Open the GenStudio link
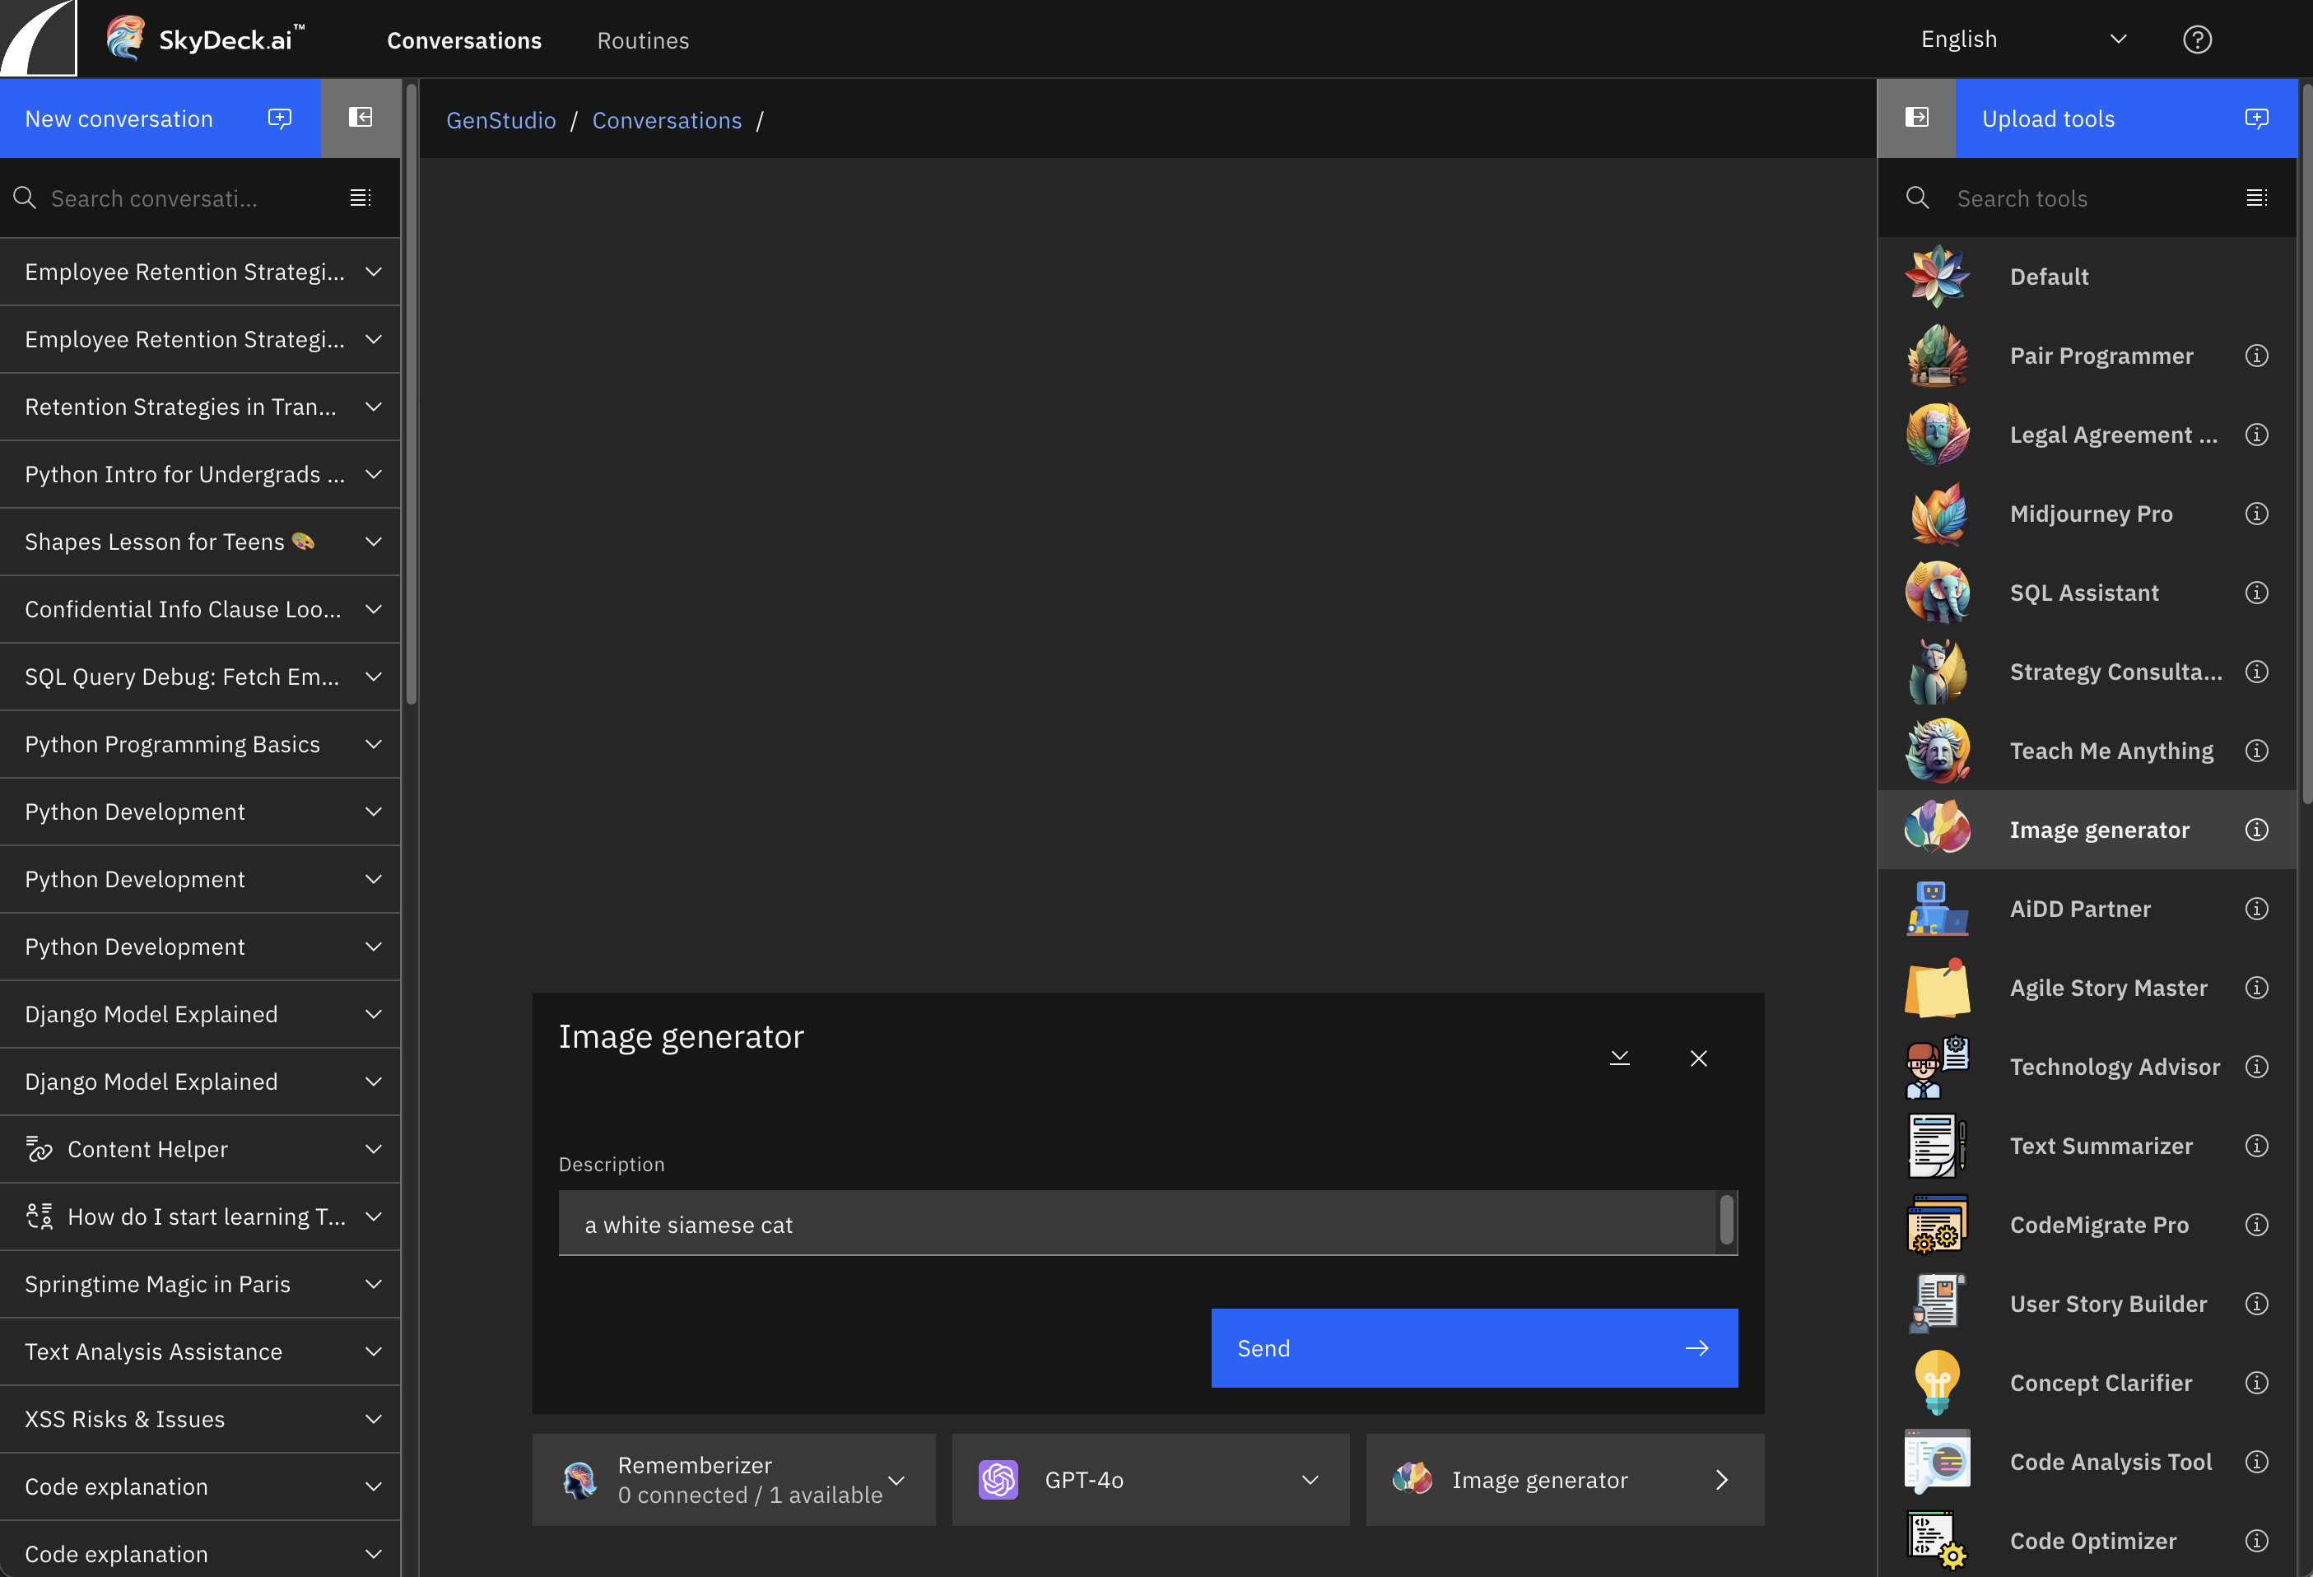 pyautogui.click(x=500, y=119)
